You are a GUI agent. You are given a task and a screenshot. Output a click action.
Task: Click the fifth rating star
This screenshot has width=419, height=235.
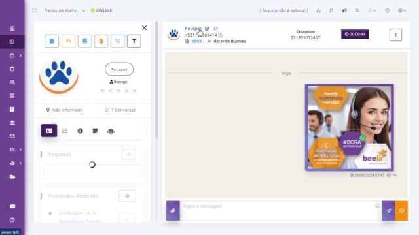[x=135, y=91]
